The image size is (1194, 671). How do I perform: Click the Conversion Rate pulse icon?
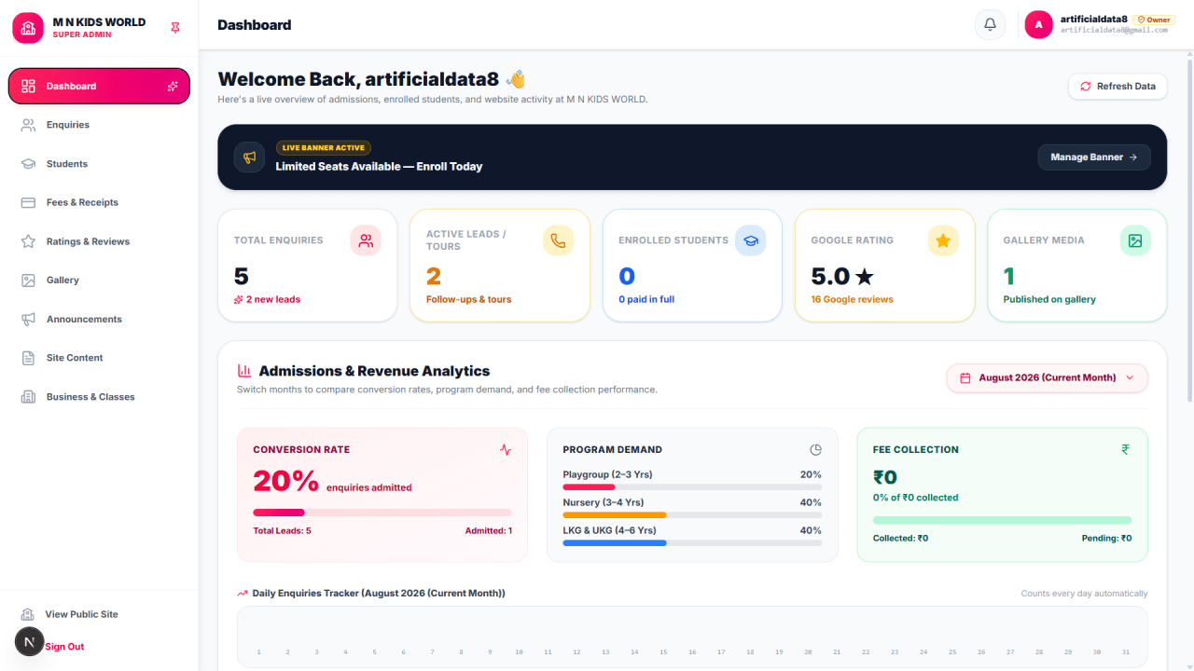506,449
